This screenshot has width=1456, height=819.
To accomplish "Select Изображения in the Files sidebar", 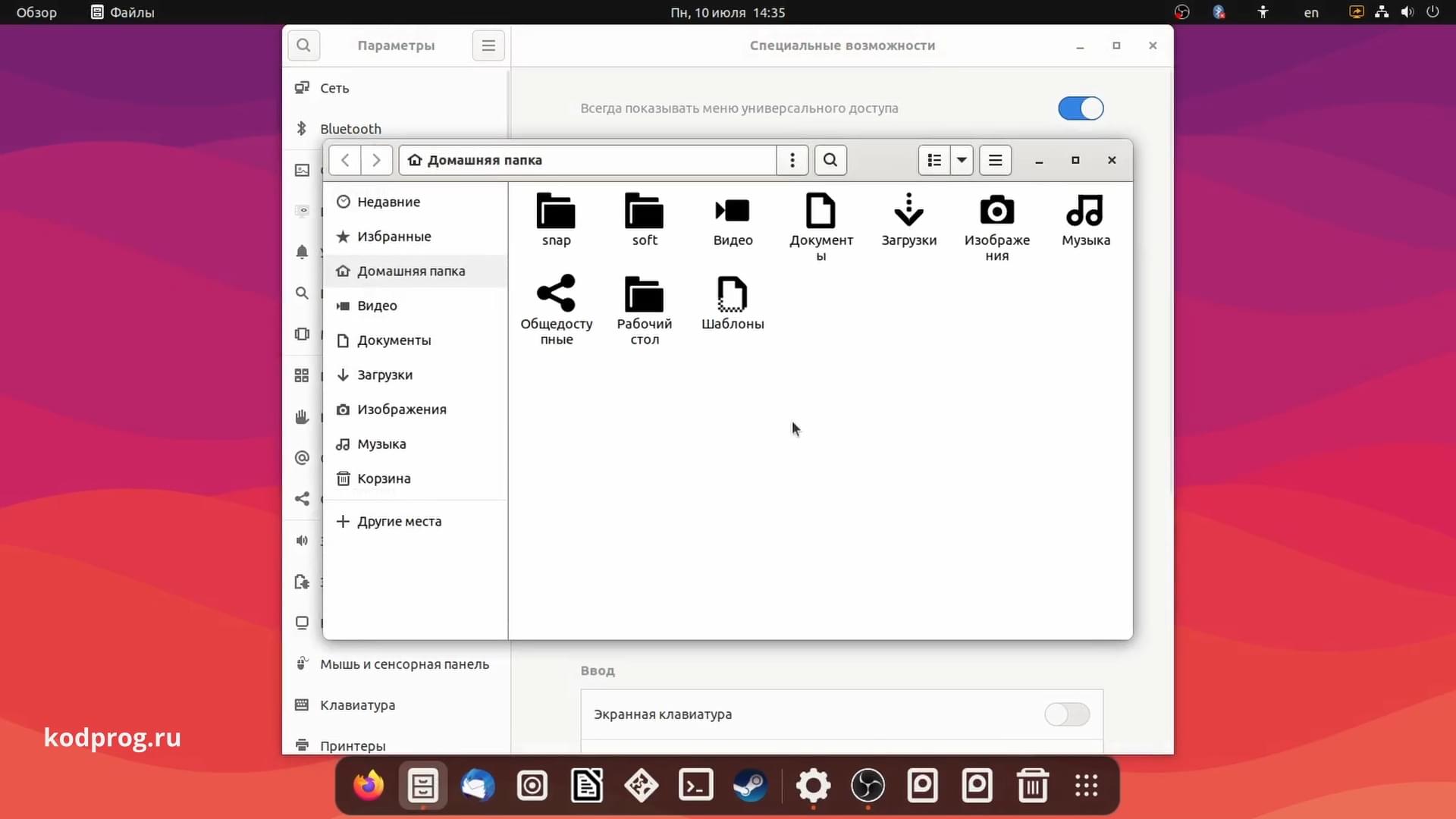I will (416, 409).
